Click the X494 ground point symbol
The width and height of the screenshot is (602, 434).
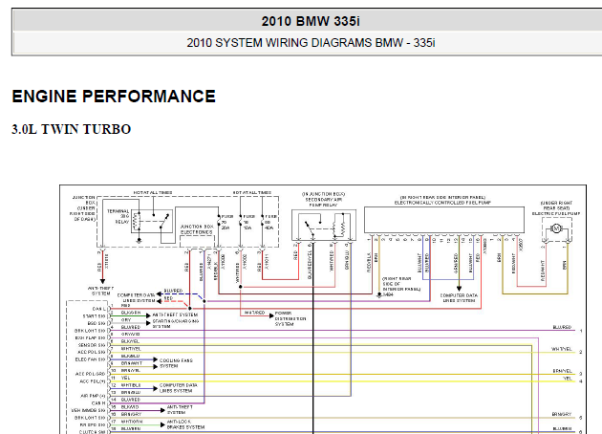[x=379, y=295]
